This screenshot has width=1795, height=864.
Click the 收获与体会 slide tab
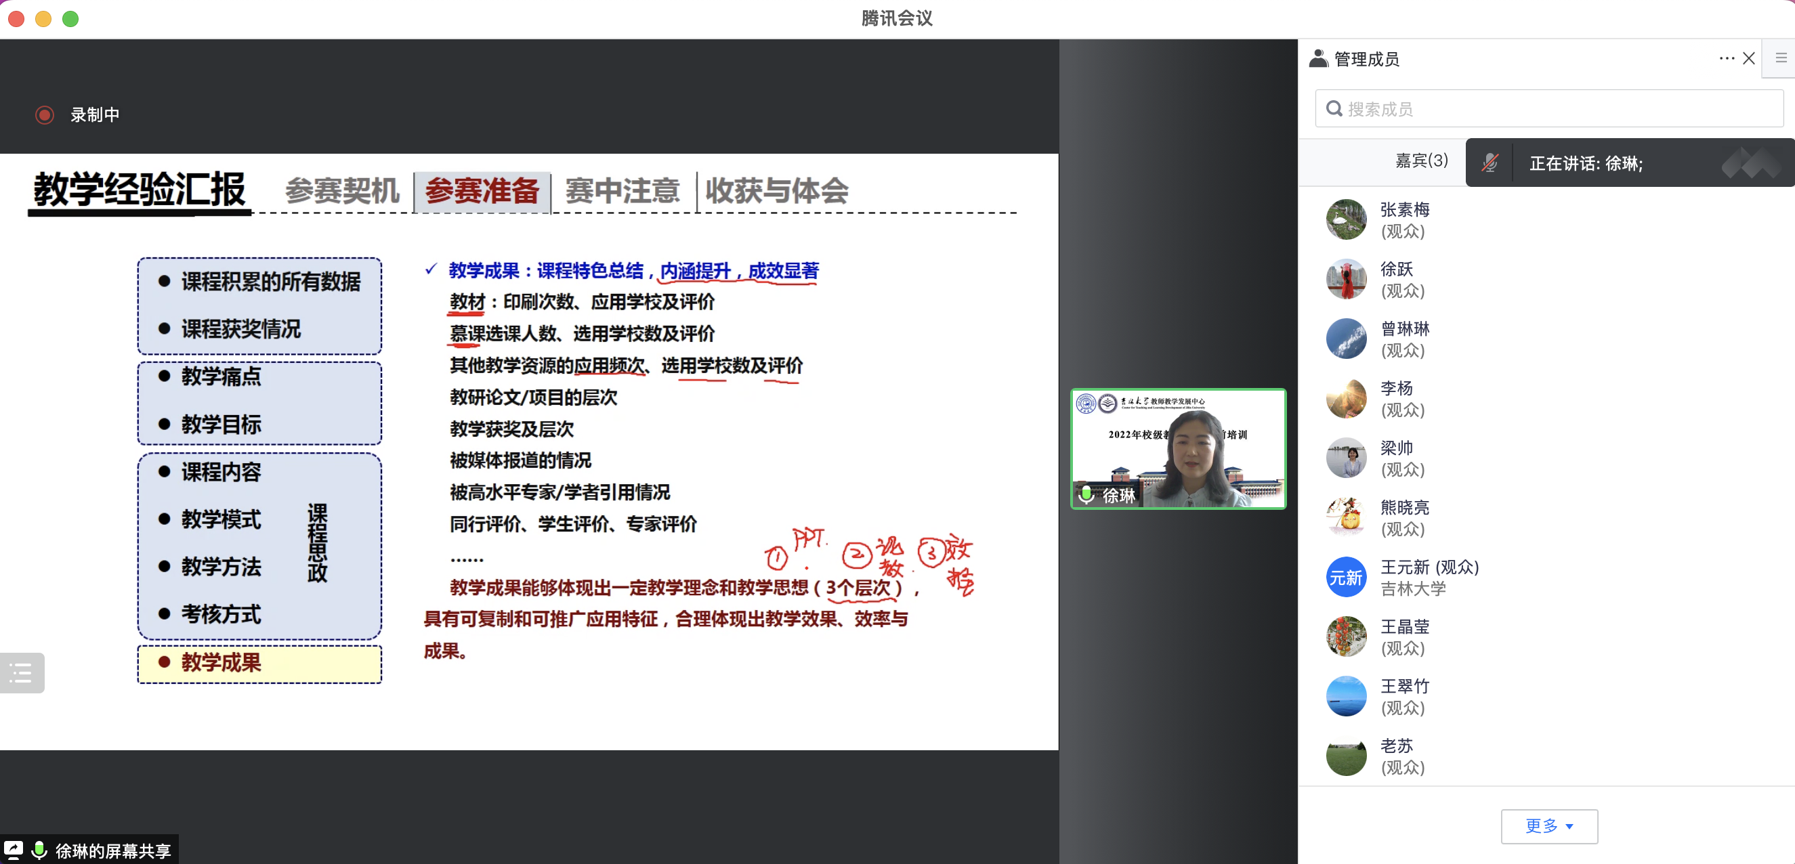pyautogui.click(x=776, y=191)
